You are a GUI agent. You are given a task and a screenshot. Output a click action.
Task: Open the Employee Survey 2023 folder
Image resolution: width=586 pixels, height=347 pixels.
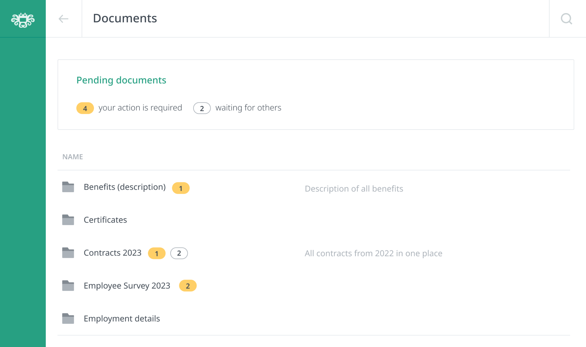(x=127, y=286)
